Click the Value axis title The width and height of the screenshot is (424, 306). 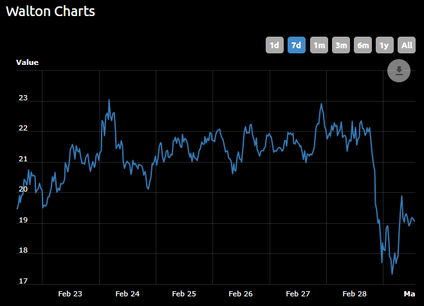[x=27, y=62]
